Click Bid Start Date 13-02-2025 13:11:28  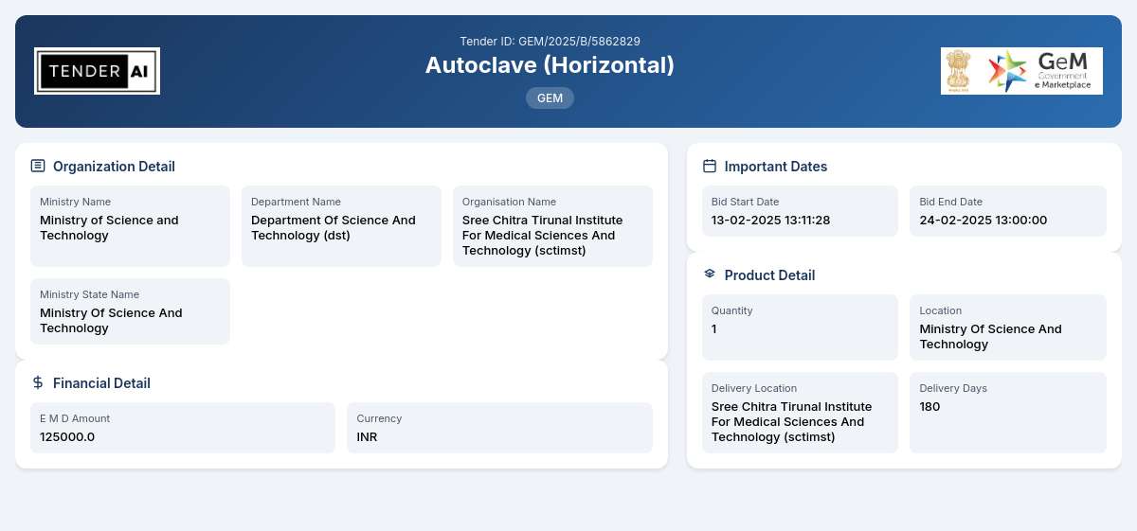click(x=770, y=220)
